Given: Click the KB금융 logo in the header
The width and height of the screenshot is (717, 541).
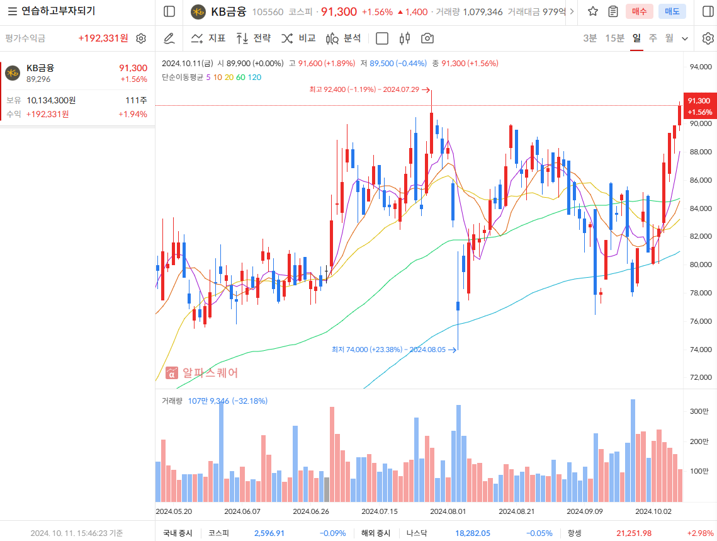Looking at the screenshot, I should point(198,12).
